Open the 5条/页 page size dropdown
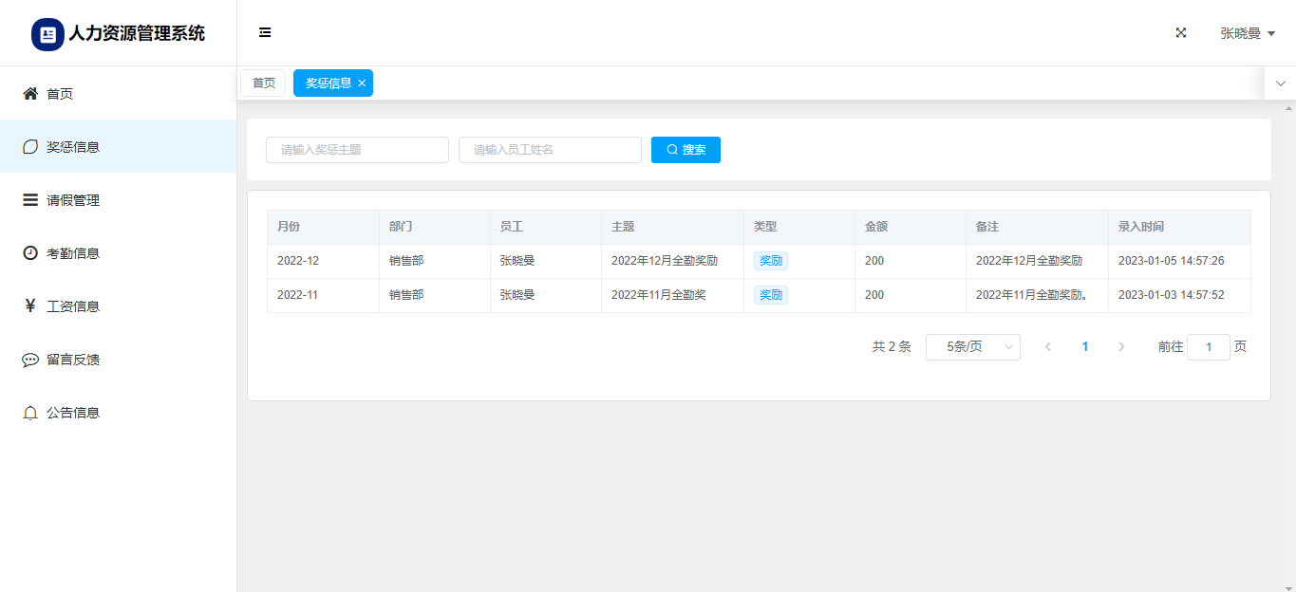The width and height of the screenshot is (1296, 592). (972, 347)
